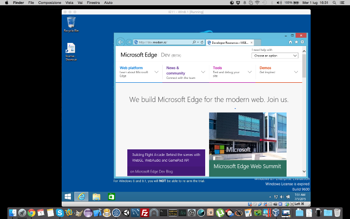Expand the Web platform menu chevron

pos(157,72)
